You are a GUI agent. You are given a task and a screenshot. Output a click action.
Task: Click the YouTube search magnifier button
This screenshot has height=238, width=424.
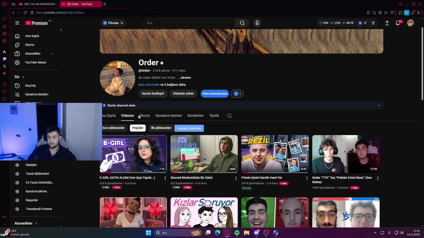[x=242, y=23]
